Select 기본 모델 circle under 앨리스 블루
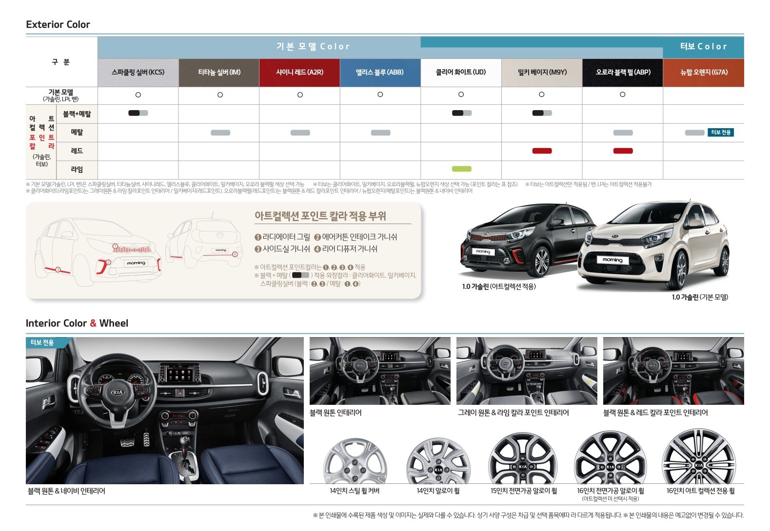Viewport: 770px width, 531px height. coord(380,95)
